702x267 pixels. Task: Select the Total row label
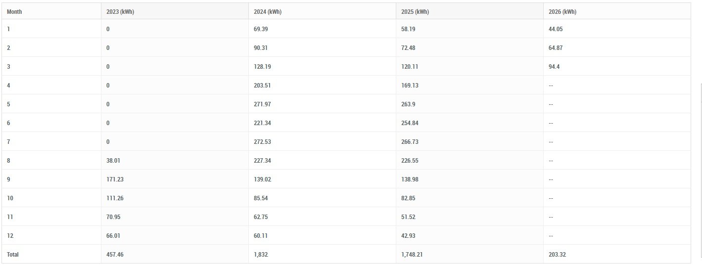tap(13, 255)
